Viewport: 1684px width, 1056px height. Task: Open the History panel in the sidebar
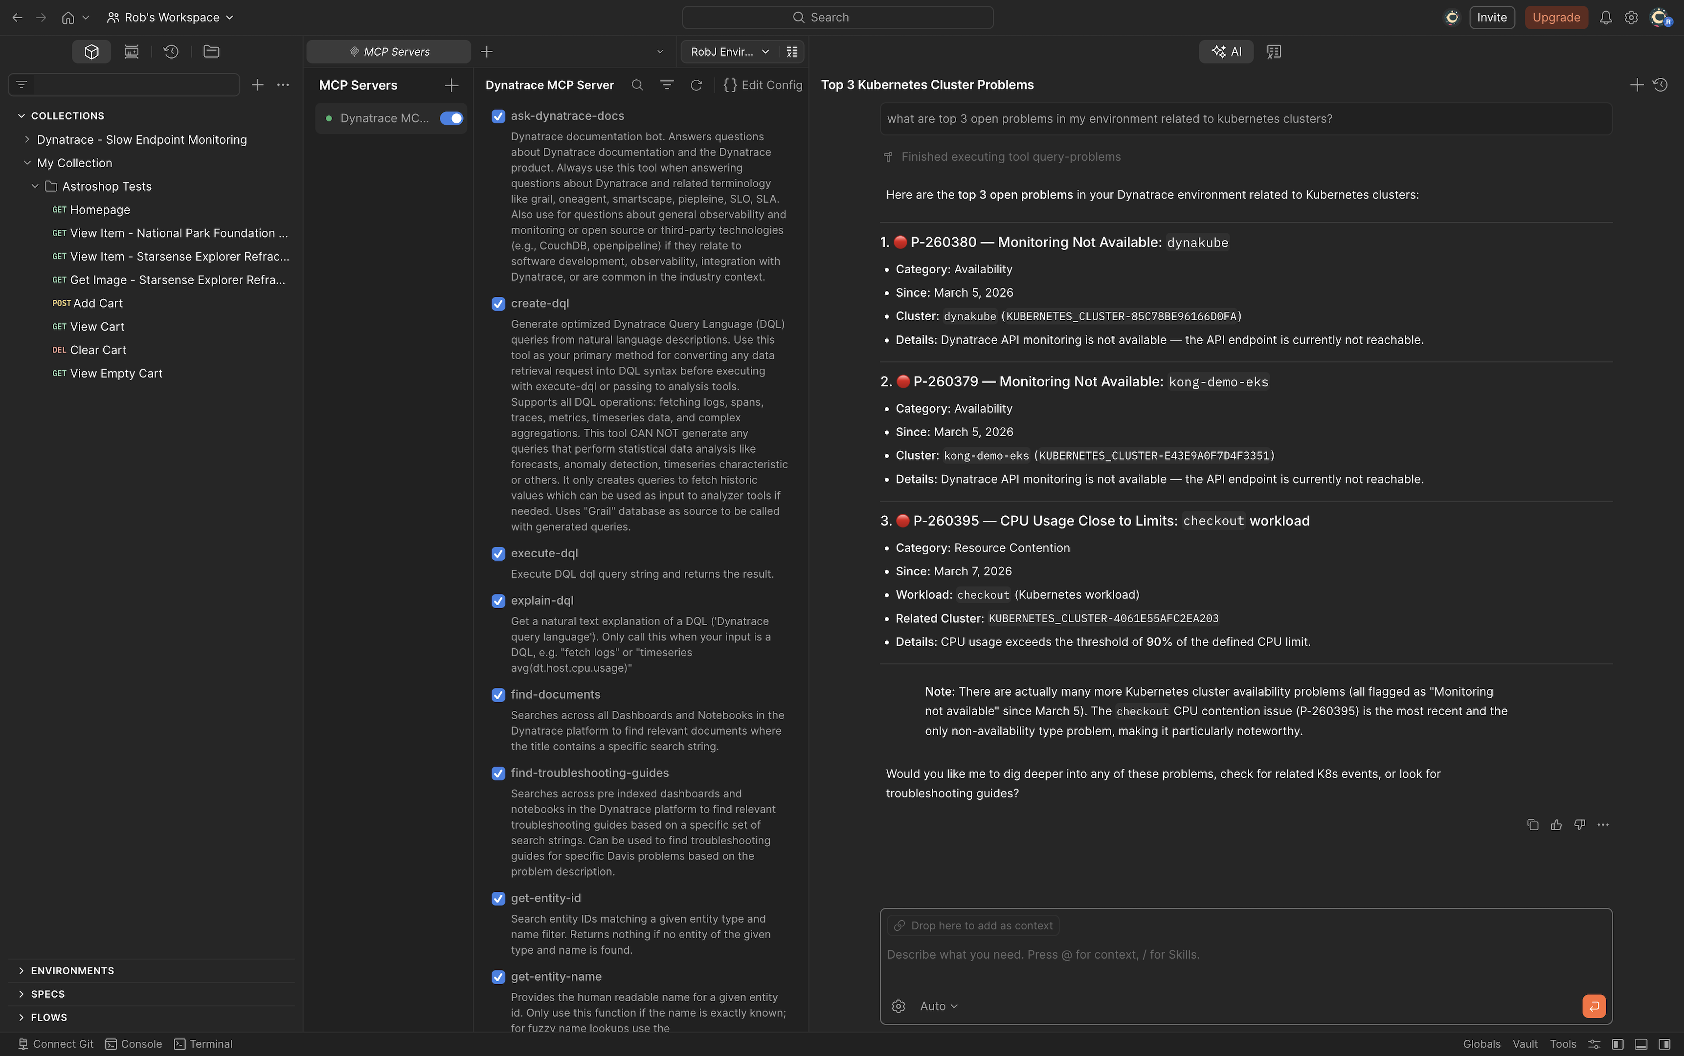point(171,51)
